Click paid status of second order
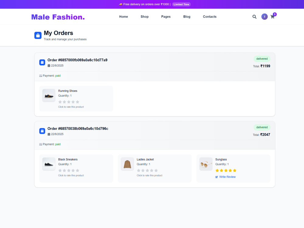Viewport: 304px width, 228px height. [x=58, y=144]
